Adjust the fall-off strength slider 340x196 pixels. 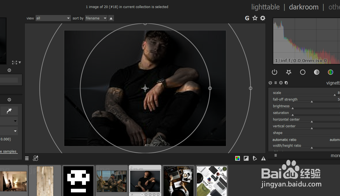pyautogui.click(x=306, y=100)
